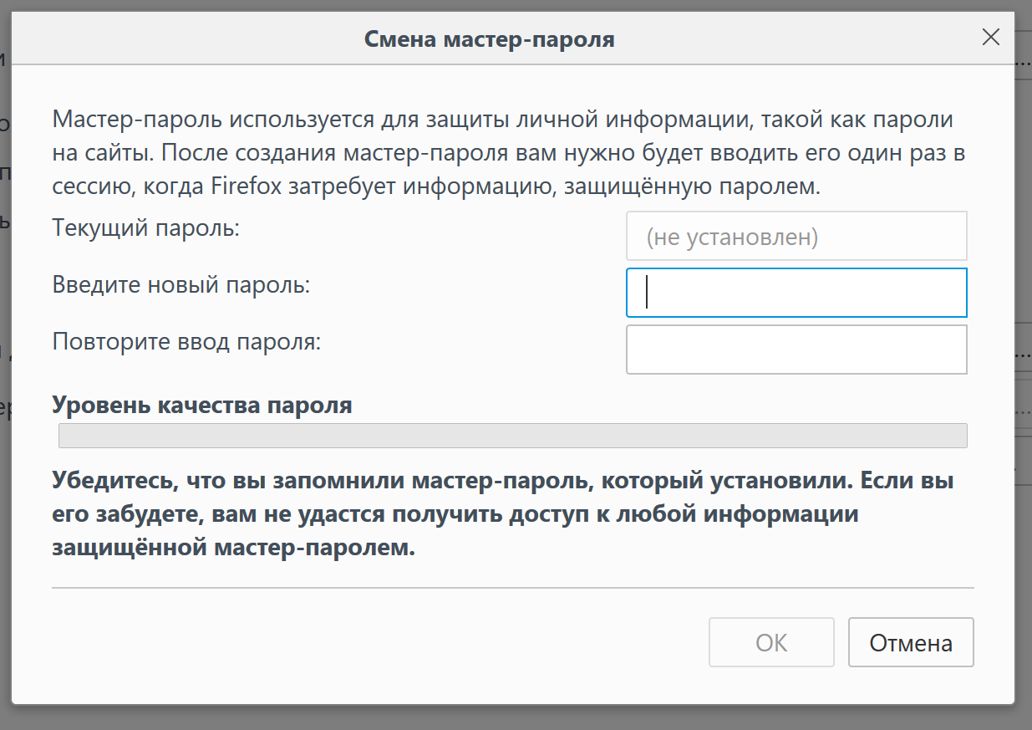
Task: Click the Смена мастер-пароля title text
Action: (490, 39)
